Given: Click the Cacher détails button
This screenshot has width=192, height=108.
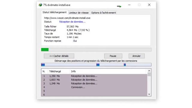Looking at the screenshot, I should [59, 56].
